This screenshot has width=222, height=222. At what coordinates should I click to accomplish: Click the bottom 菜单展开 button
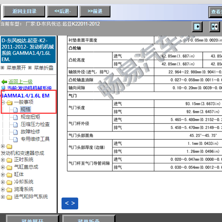(32, 219)
